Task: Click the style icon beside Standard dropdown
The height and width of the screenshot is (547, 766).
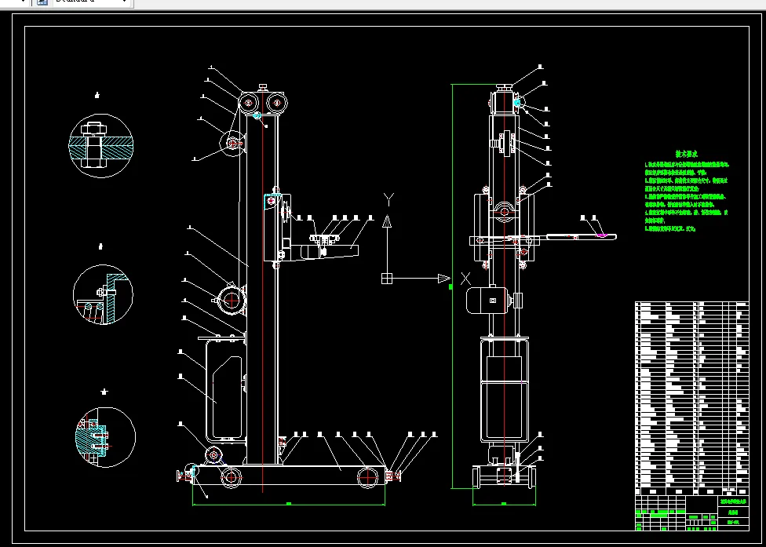Action: (x=42, y=2)
